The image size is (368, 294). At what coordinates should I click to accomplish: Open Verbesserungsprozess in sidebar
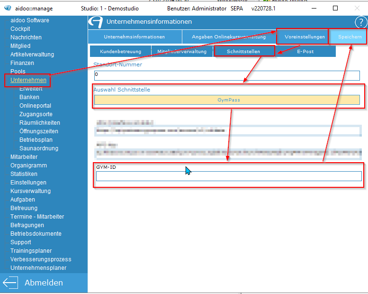click(41, 259)
